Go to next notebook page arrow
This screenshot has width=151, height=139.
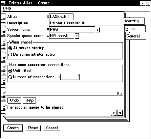[120, 113]
